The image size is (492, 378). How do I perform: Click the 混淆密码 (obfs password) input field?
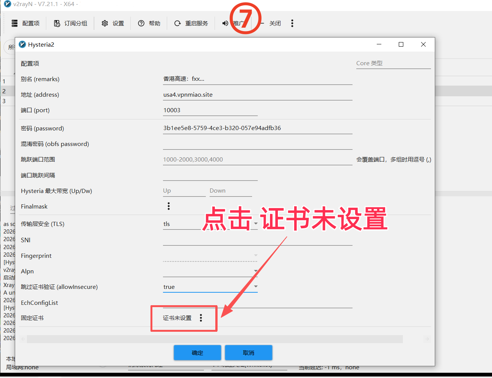258,144
